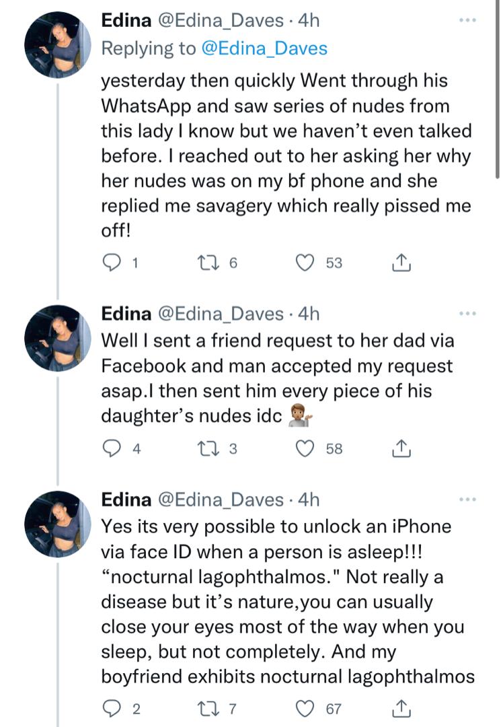Screen dimensions: 503x727
Task: View the profile picture on the third tweet
Action: (57, 524)
